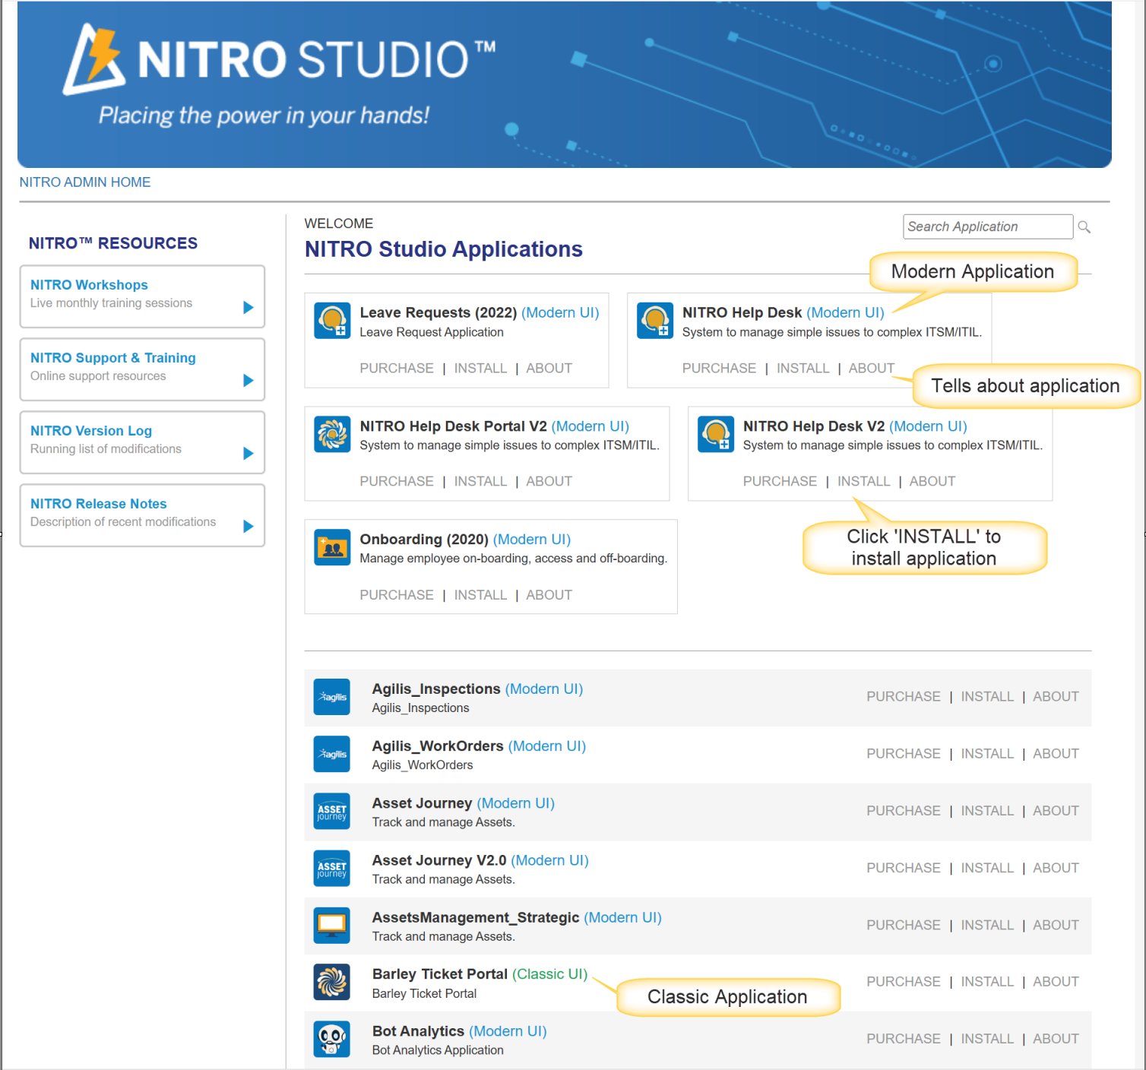This screenshot has width=1146, height=1070.
Task: Click the AssetsManagement_Strategic monitor icon
Action: [332, 925]
